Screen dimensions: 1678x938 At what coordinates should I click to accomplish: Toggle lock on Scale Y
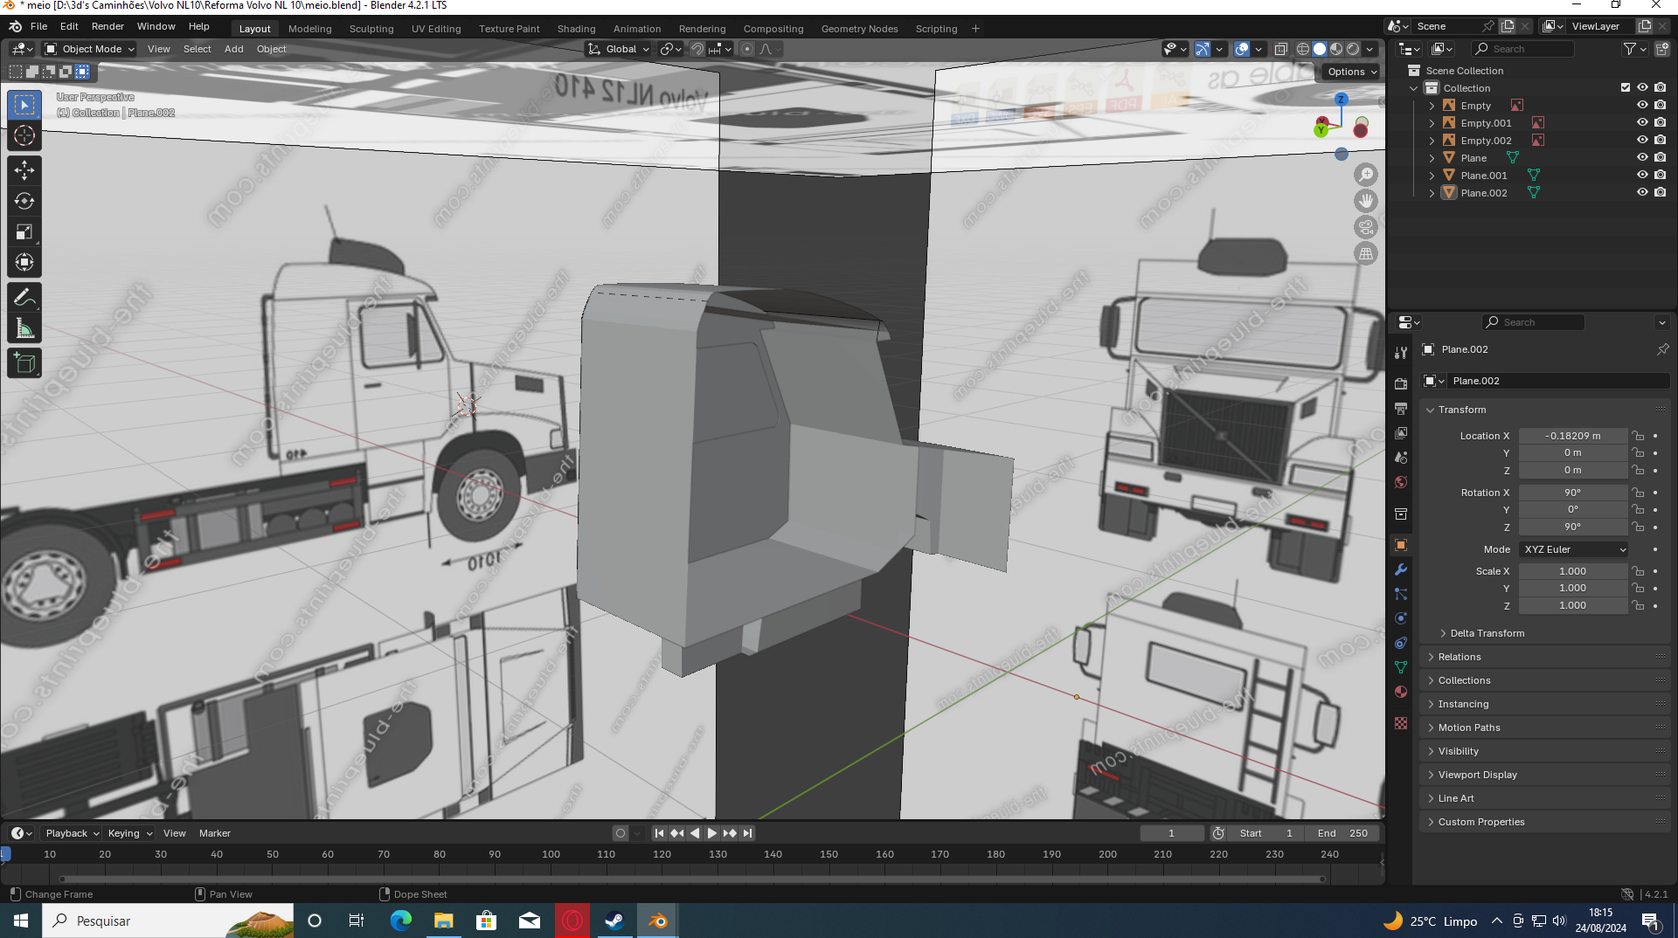1639,589
